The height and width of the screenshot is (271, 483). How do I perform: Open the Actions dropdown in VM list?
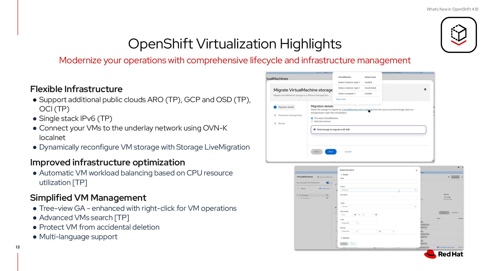point(444,213)
